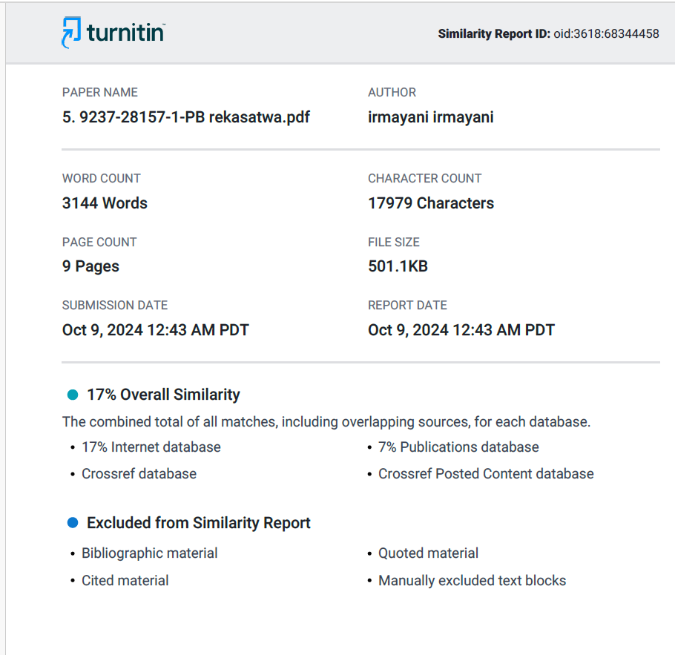This screenshot has width=675, height=655.
Task: Click 'Excluded from Similarity Report' heading
Action: coord(199,523)
